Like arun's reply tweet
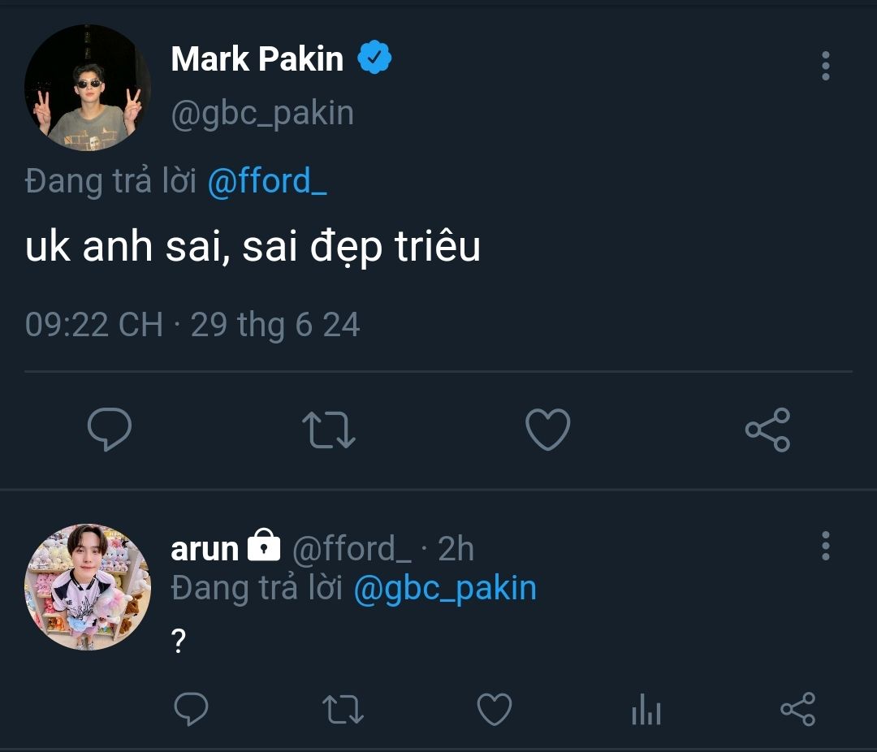This screenshot has height=752, width=877. point(494,709)
